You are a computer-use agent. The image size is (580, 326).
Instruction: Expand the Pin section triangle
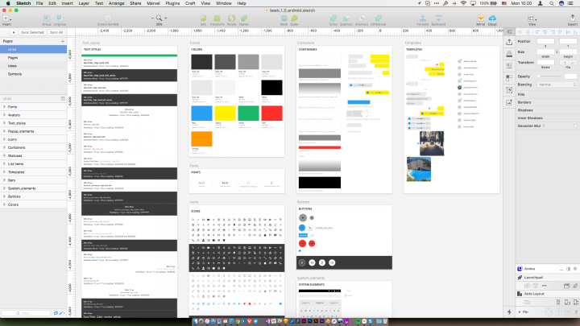pos(520,312)
